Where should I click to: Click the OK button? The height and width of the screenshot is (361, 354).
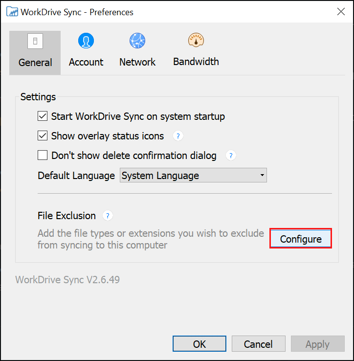pyautogui.click(x=199, y=344)
